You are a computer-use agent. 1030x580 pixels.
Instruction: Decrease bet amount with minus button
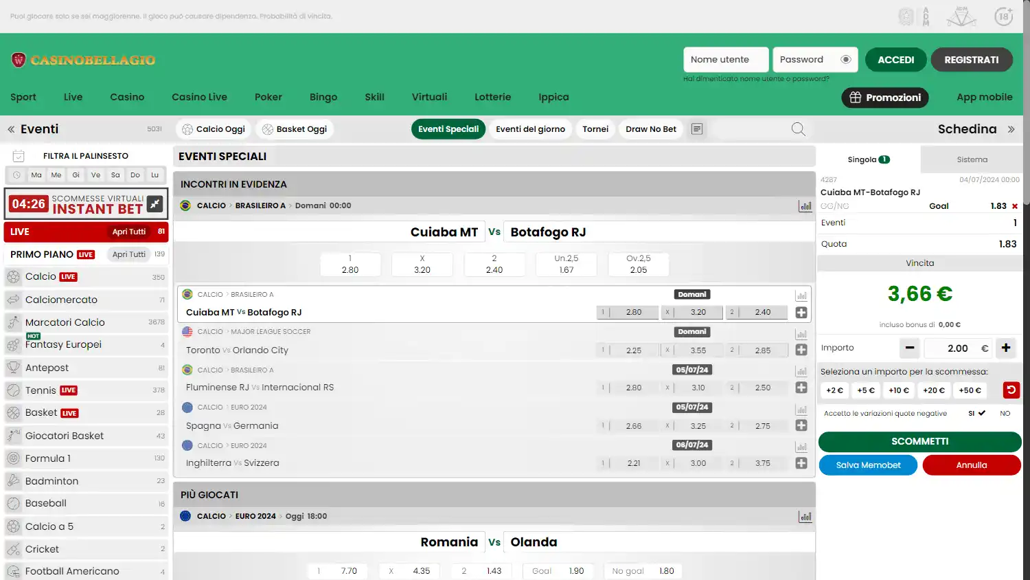(x=910, y=348)
